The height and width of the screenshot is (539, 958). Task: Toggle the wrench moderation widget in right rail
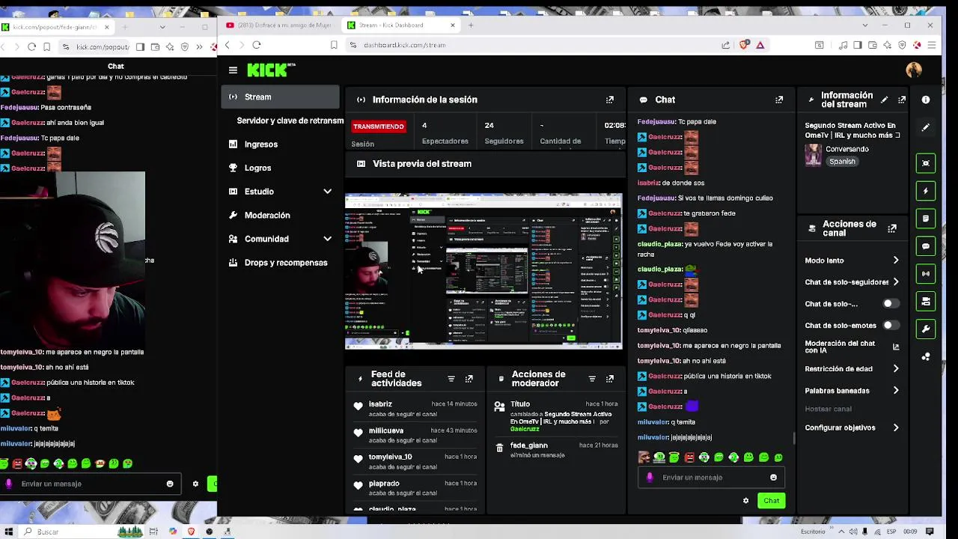(x=926, y=329)
